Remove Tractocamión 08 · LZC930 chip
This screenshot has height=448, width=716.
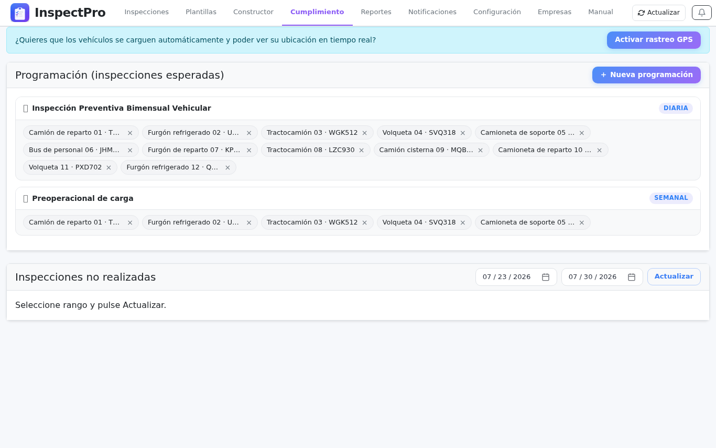click(x=362, y=150)
